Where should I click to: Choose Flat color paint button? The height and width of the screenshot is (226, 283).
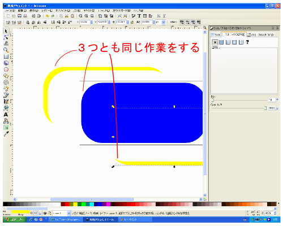point(221,42)
